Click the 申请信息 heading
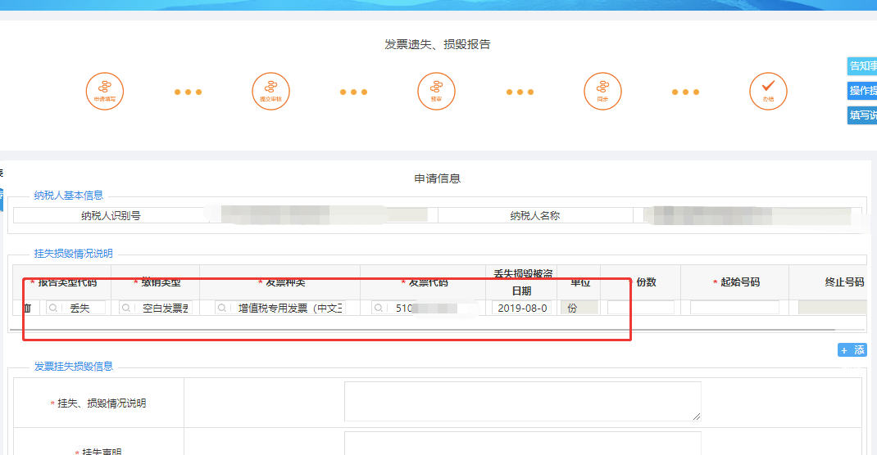 pyautogui.click(x=438, y=178)
